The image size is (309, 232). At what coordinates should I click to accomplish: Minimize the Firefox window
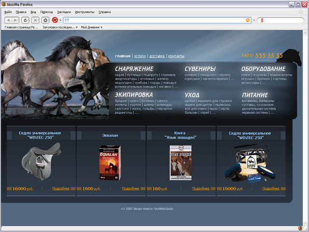(292, 4)
